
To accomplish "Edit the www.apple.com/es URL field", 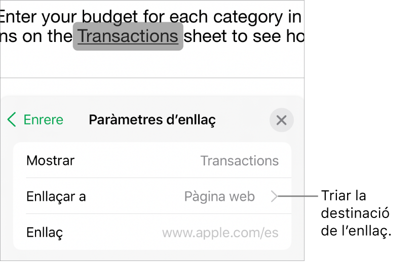I will [x=220, y=233].
